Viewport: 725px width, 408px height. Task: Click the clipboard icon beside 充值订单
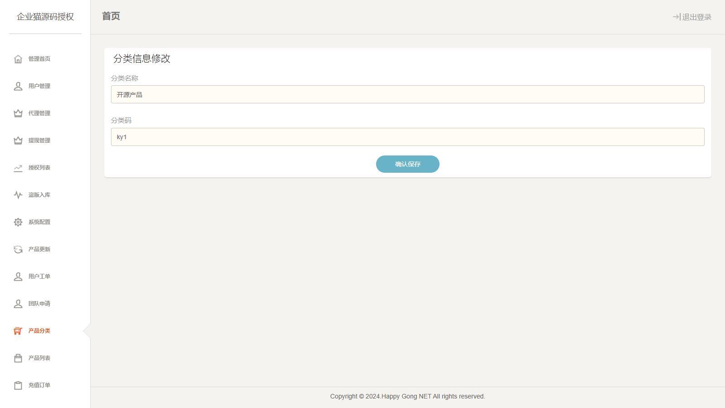[18, 385]
